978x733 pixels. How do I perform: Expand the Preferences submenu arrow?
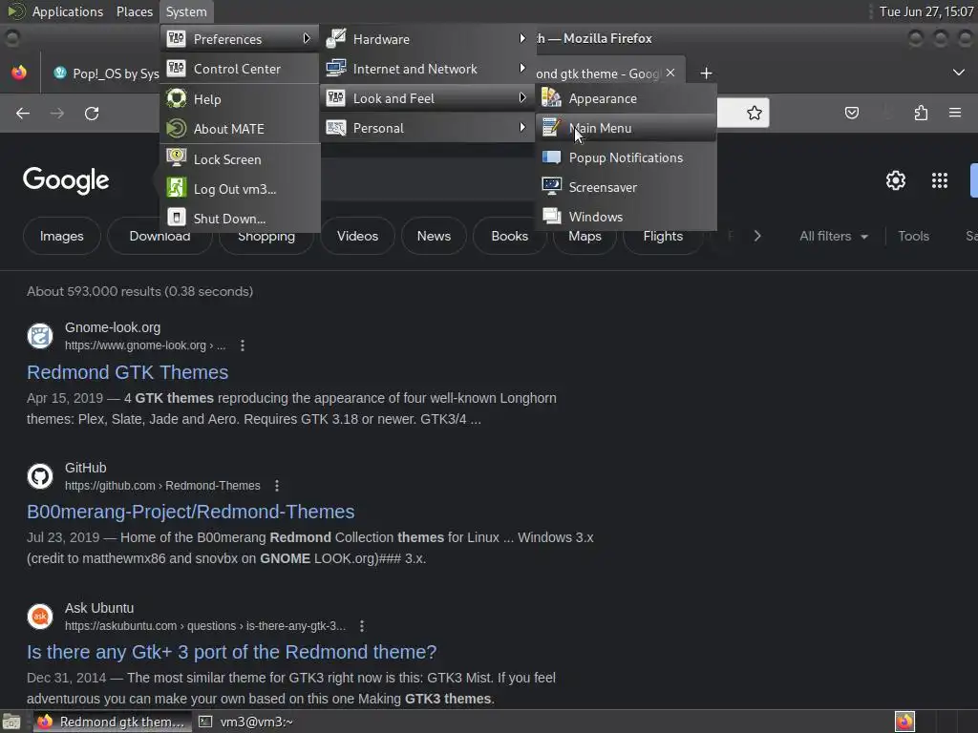tap(307, 38)
